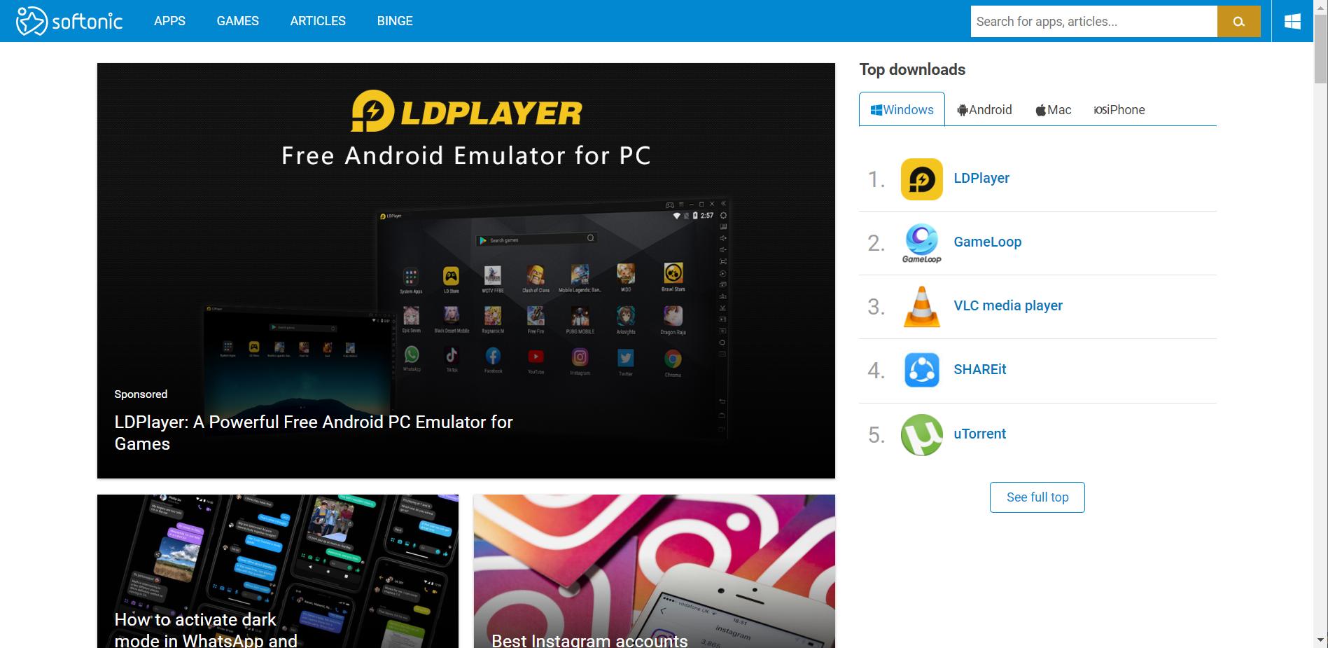
Task: Open the GameLoop download link
Action: (x=987, y=242)
